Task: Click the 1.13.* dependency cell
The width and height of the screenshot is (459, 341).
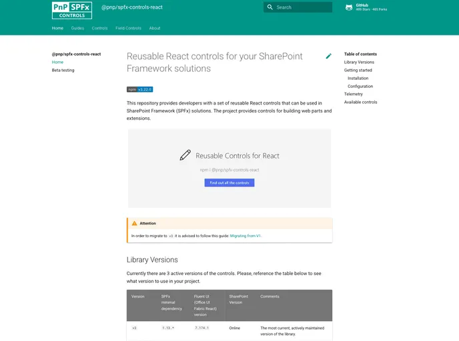Action: pyautogui.click(x=168, y=328)
